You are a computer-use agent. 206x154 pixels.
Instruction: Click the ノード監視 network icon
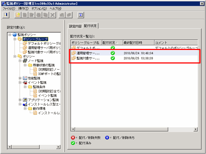click(x=25, y=61)
